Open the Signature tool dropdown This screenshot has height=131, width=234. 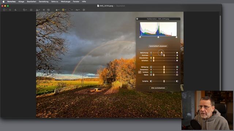(38, 10)
